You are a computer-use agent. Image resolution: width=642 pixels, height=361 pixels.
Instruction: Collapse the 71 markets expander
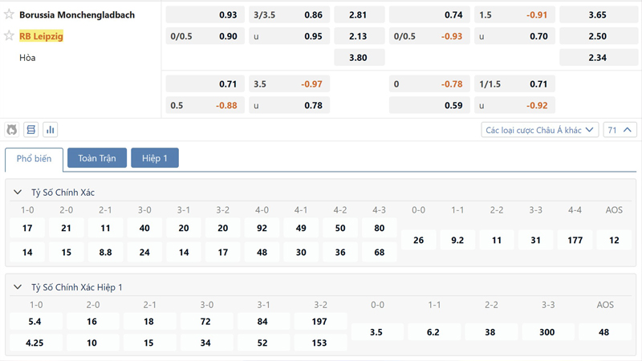pos(620,130)
